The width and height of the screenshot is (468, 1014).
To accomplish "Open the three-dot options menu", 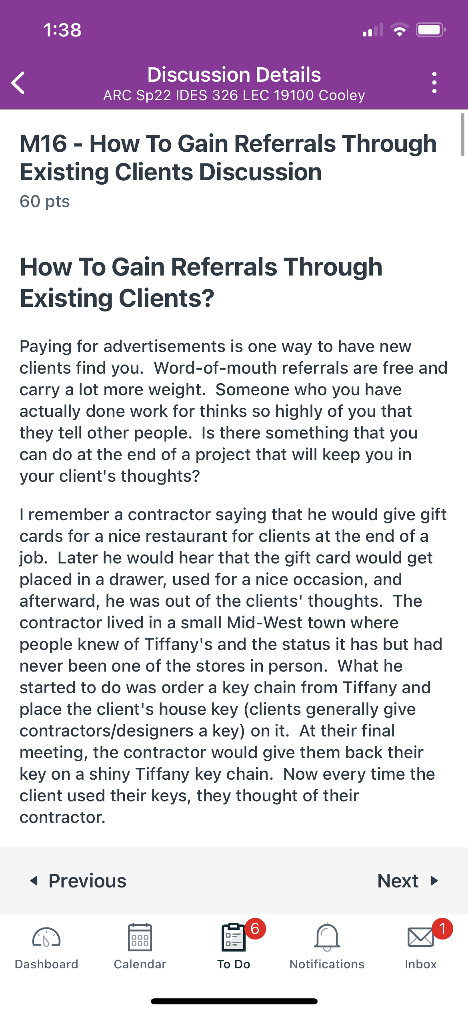I will 434,83.
